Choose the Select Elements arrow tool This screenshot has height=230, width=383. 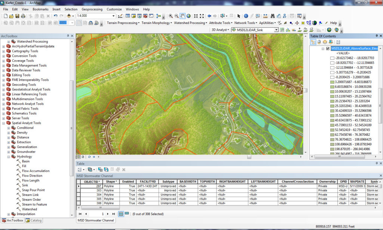[239, 16]
